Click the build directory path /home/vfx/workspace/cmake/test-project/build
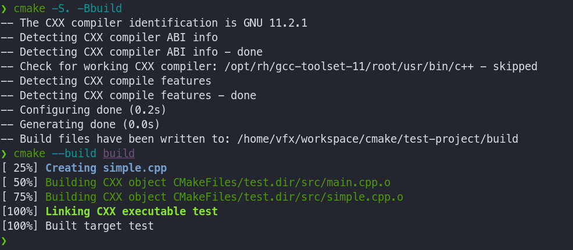The width and height of the screenshot is (573, 250). [x=378, y=139]
